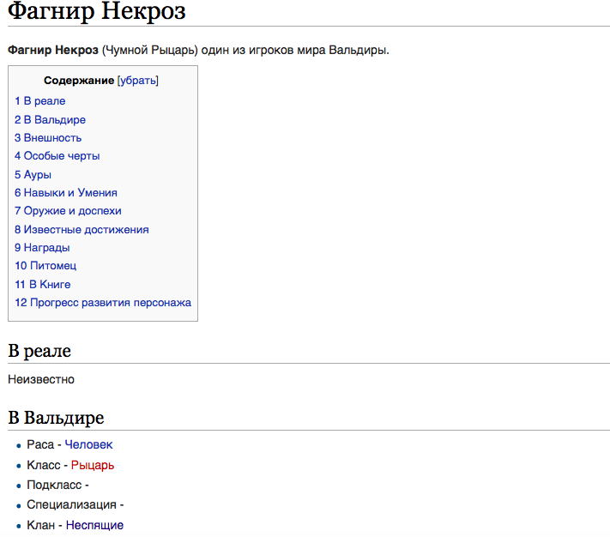
Task: Click the Содержание title in the contents box
Action: click(x=79, y=81)
